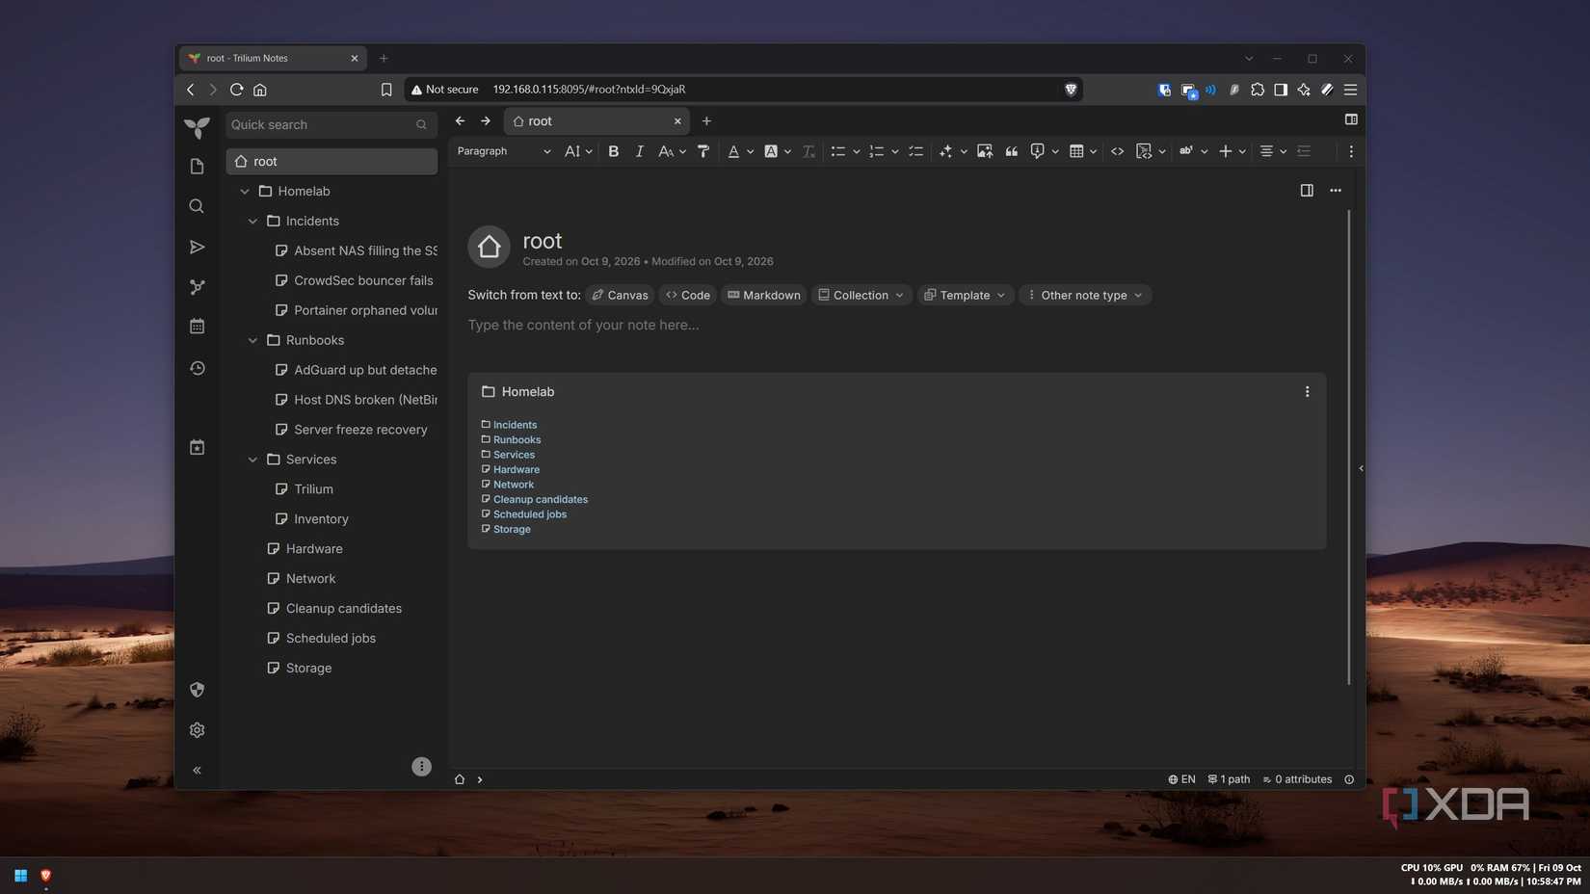Open the Paragraph heading style dropdown
Screen dimensions: 1590x894
pyautogui.click(x=504, y=151)
